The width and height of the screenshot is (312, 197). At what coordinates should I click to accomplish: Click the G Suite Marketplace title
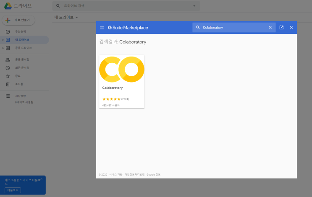pos(128,28)
